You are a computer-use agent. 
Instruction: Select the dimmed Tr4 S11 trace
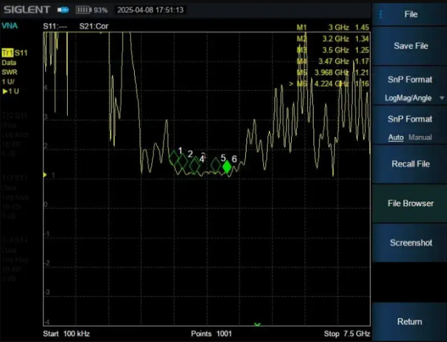(15, 241)
